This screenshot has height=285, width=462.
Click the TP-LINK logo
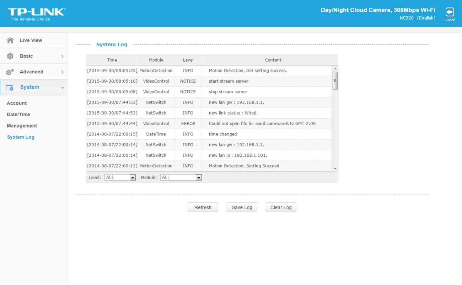37,14
